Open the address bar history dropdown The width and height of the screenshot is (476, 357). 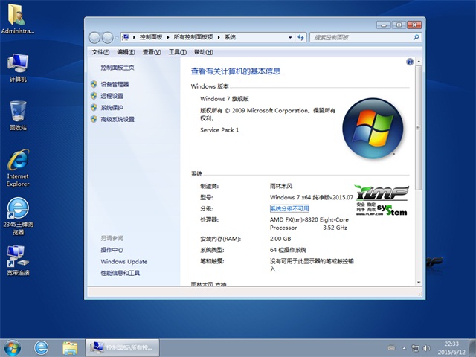290,37
